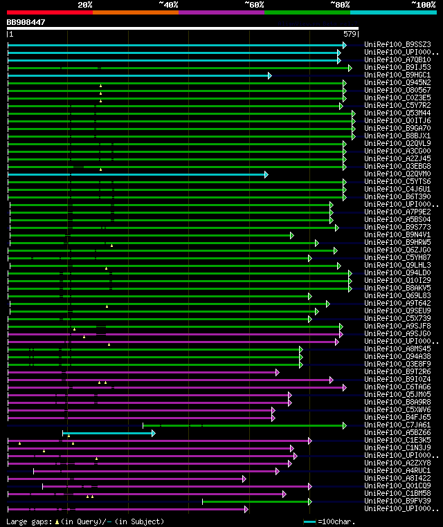This screenshot has width=443, height=527.
Task: Choose the UniRef100_Q6ZJG0 entry
Action: point(397,250)
